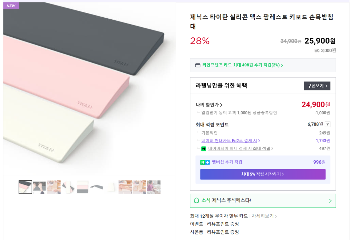
Task: Click the bell notification icon
Action: click(x=196, y=201)
